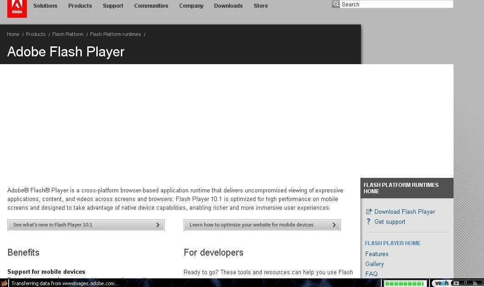Open the Company menu
The width and height of the screenshot is (484, 287).
point(191,5)
